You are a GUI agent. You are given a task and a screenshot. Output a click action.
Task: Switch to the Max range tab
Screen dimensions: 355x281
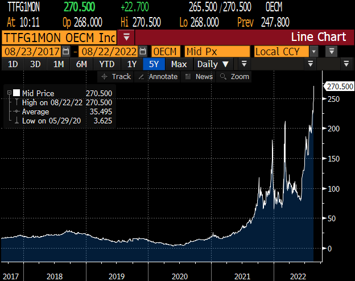click(x=179, y=64)
